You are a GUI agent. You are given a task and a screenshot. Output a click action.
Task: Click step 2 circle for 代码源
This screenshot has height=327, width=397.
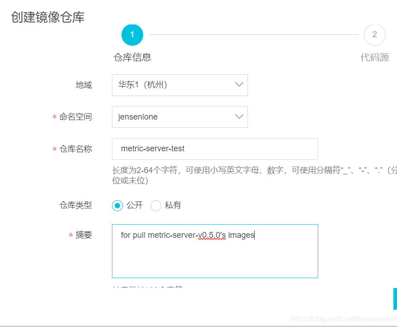[375, 35]
